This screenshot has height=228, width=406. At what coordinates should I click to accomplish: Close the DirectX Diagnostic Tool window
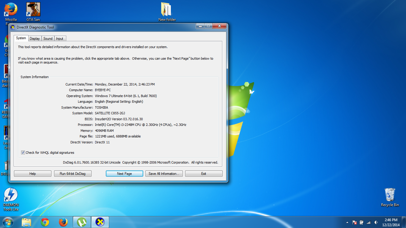click(x=219, y=26)
